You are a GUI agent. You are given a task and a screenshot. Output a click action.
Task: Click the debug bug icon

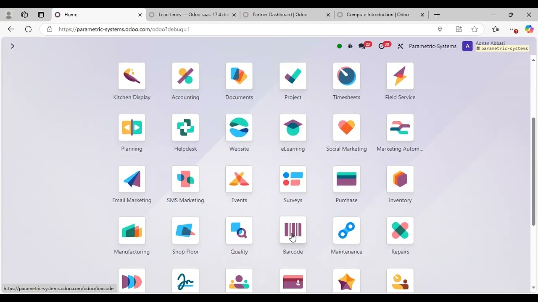tap(350, 46)
